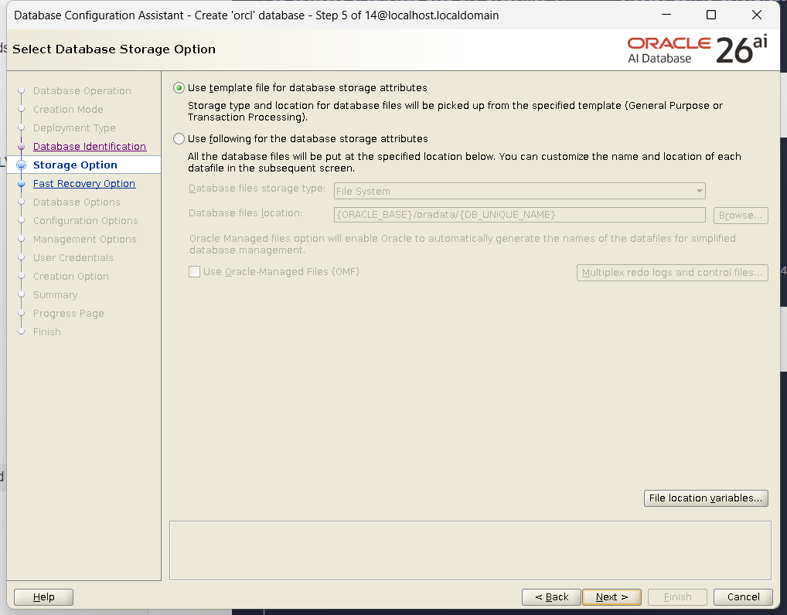Click Creation Mode step in sidebar
787x615 pixels.
[x=68, y=110]
